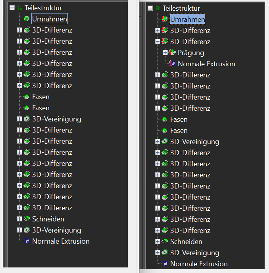The image size is (269, 273).
Task: Expand 3D-Vereinigung below Fasen in left tree
Action: pos(20,119)
